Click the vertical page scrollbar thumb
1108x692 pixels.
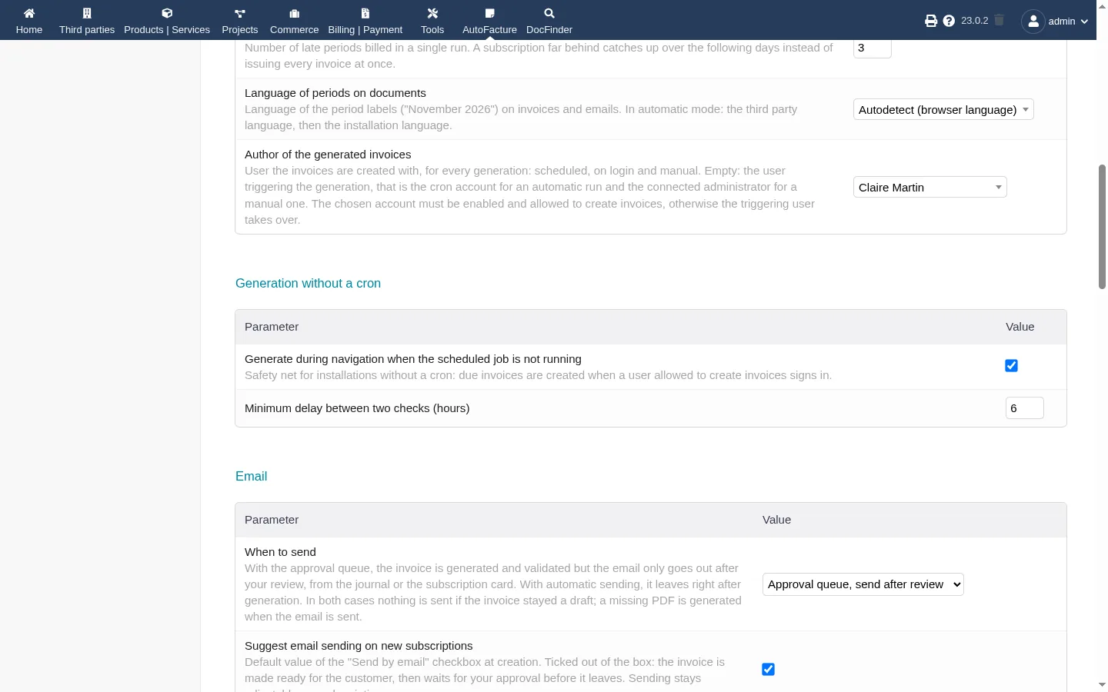[x=1102, y=227]
